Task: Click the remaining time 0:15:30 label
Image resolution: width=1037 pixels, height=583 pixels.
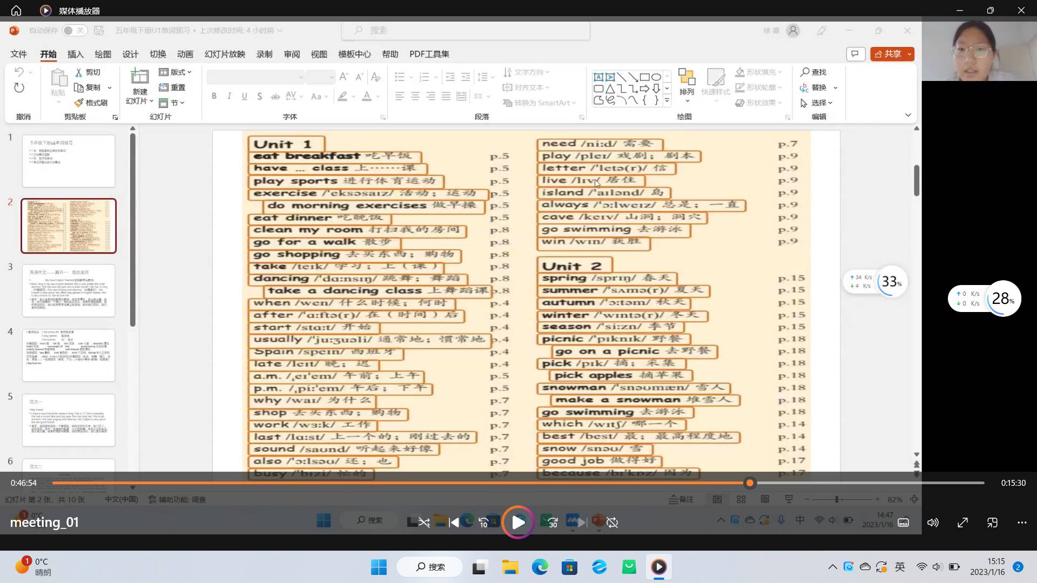Action: pyautogui.click(x=1013, y=483)
